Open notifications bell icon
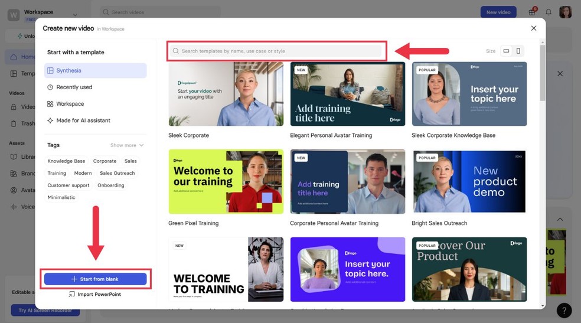The width and height of the screenshot is (581, 323). click(549, 12)
